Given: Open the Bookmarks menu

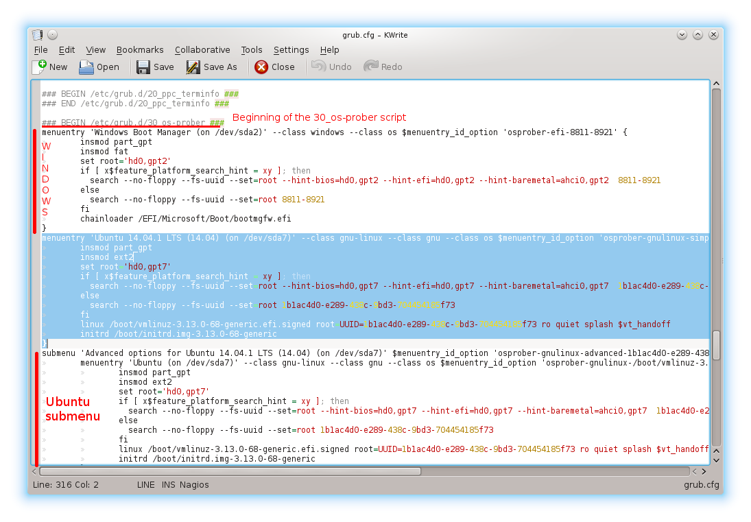Looking at the screenshot, I should coord(140,50).
